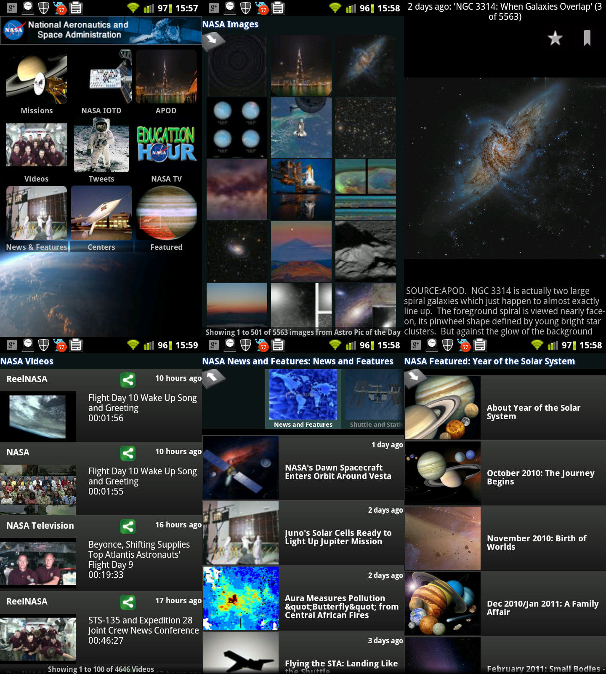Share the NASA Television video
This screenshot has height=674, width=606.
click(x=128, y=527)
